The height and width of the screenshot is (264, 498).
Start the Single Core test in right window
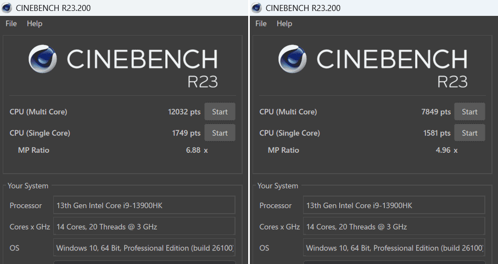pyautogui.click(x=469, y=133)
